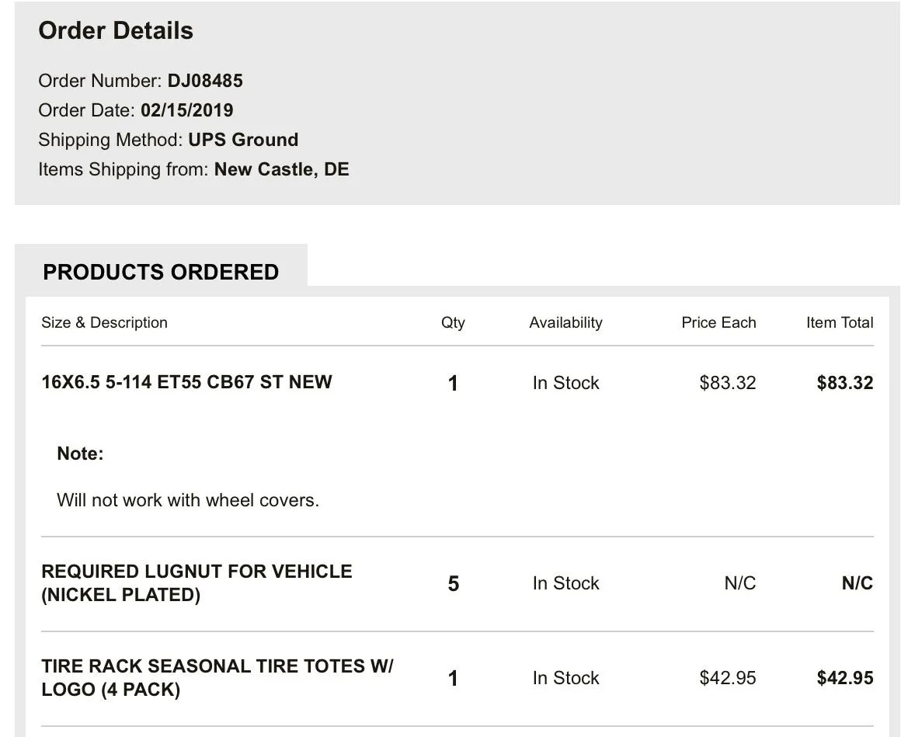Click New Castle, DE shipping origin
The height and width of the screenshot is (737, 908).
pyautogui.click(x=281, y=169)
